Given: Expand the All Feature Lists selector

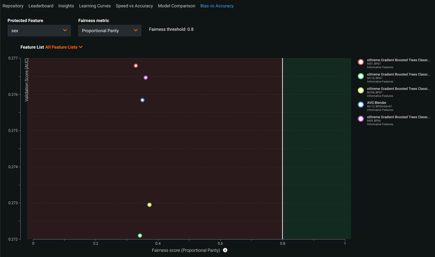Looking at the screenshot, I should [64, 47].
